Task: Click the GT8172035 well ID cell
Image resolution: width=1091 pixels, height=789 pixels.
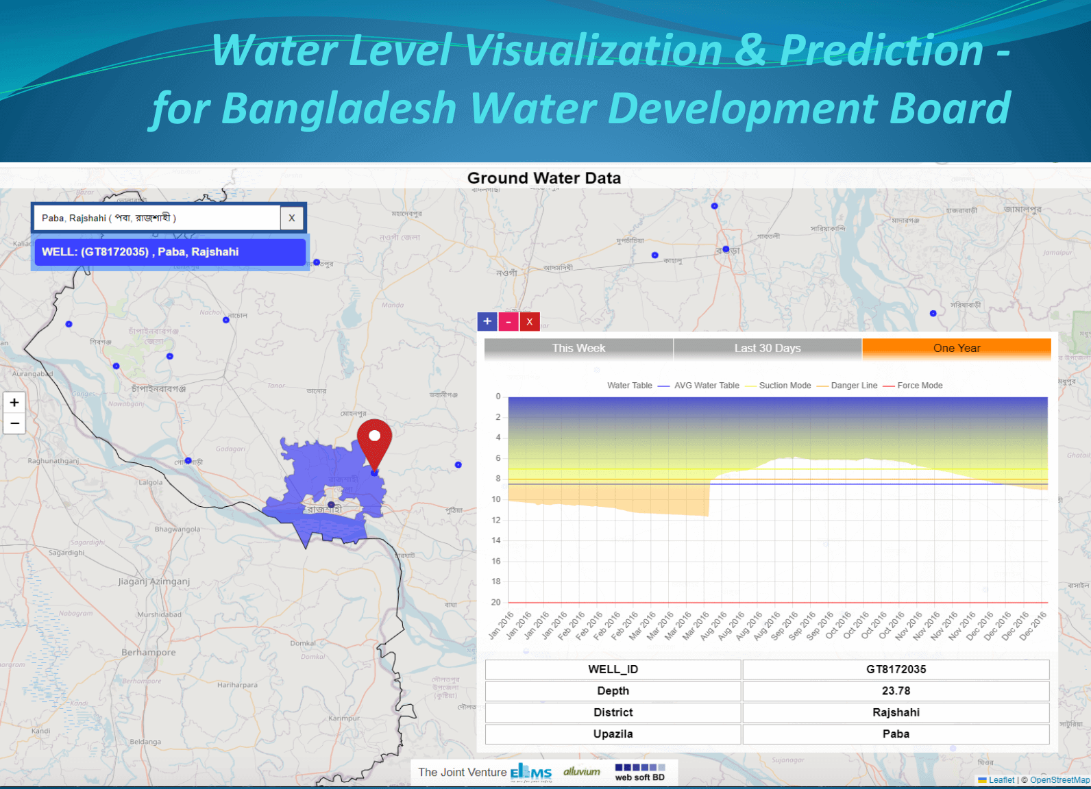Action: [x=896, y=670]
